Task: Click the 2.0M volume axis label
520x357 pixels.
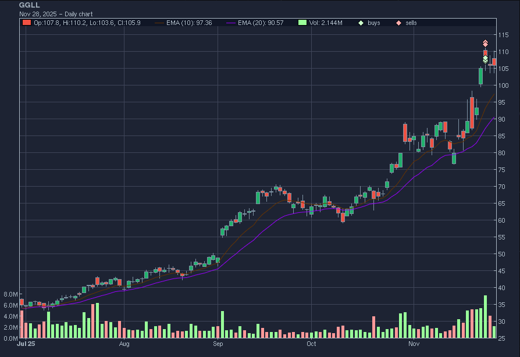Action: click(x=10, y=327)
